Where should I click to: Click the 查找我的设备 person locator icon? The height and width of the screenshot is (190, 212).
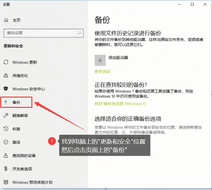[x=6, y=155]
